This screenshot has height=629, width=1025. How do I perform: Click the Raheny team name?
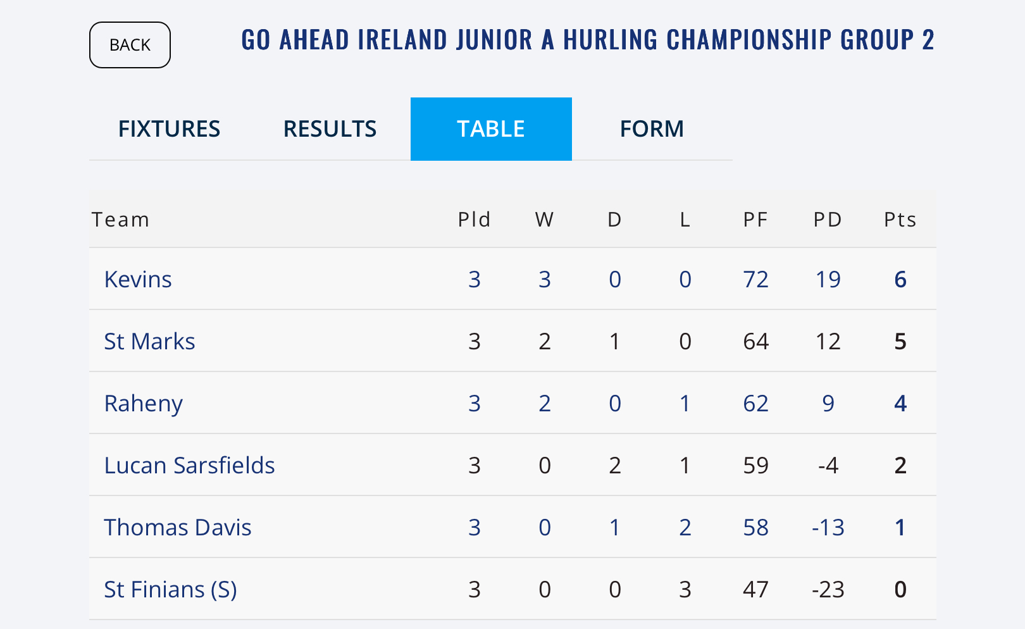(x=144, y=403)
